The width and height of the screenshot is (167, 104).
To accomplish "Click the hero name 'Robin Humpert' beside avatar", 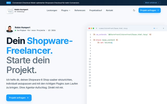I will (x=22, y=27).
